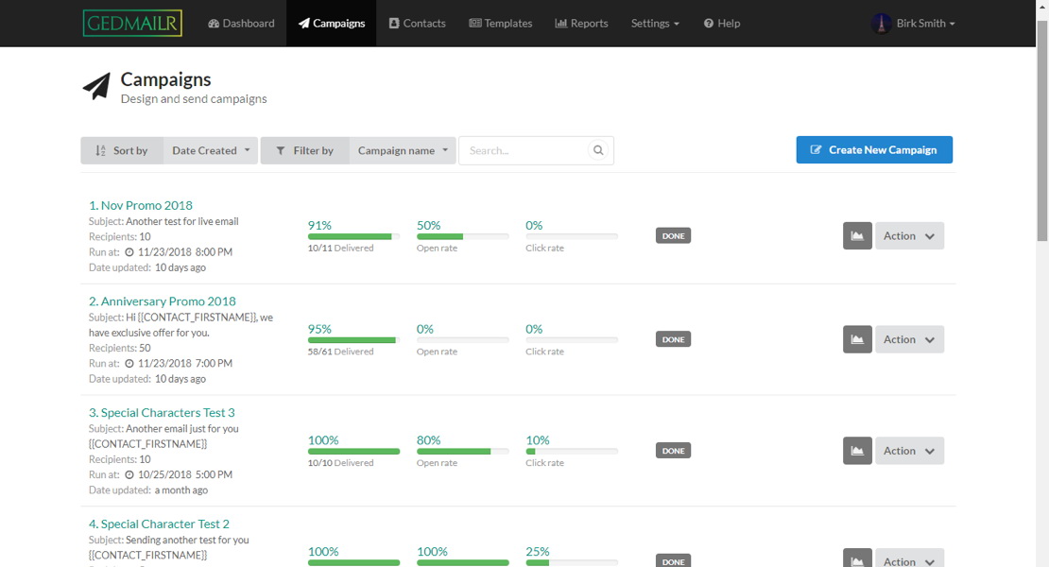Open stats chart icon for Special Characters Test 3

tap(857, 451)
